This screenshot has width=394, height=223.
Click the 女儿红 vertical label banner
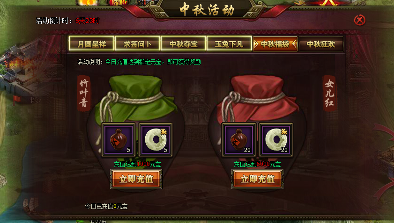pos(329,93)
